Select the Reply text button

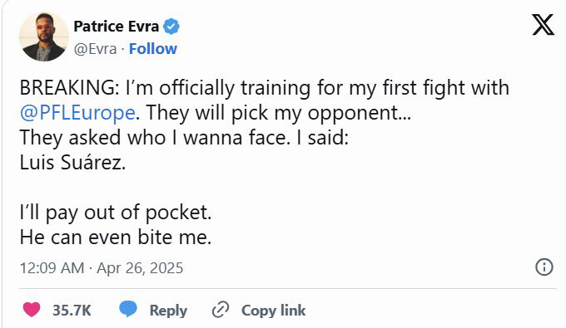[x=168, y=311]
